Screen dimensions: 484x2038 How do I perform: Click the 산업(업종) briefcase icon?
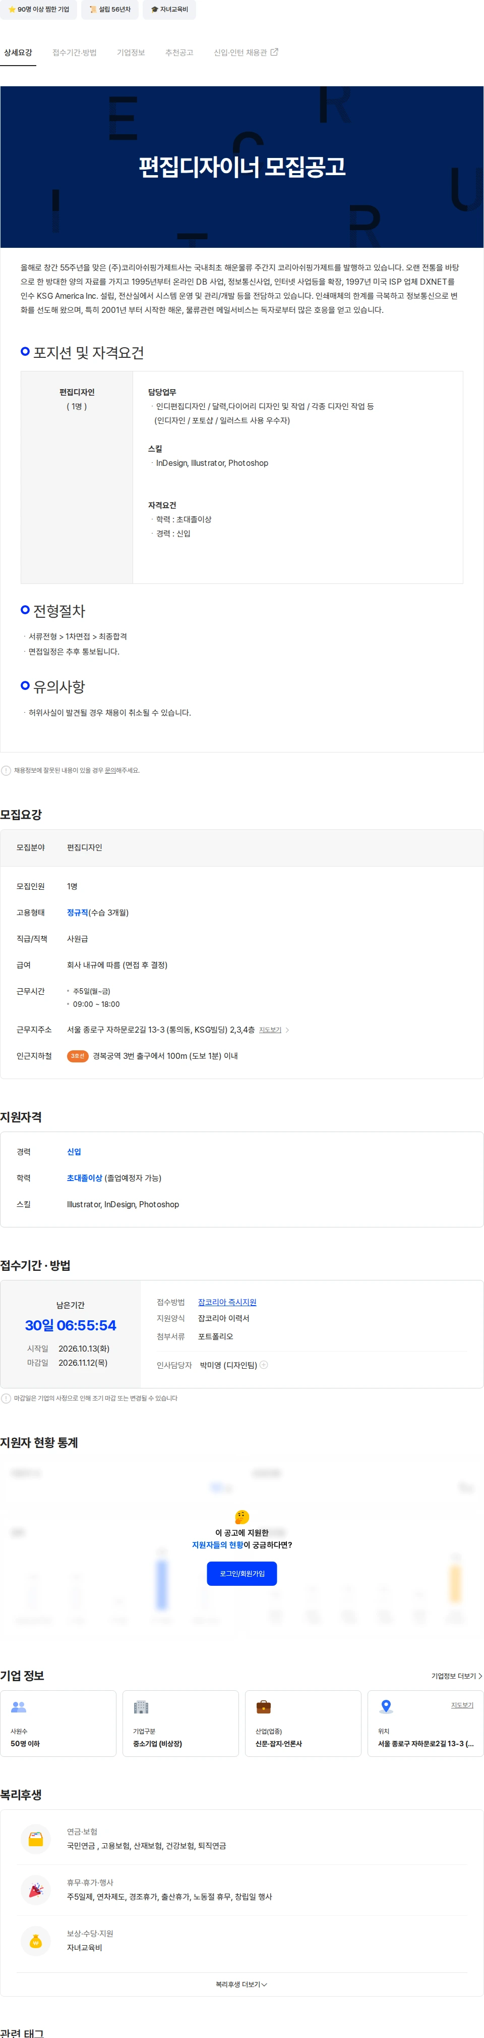pyautogui.click(x=263, y=1707)
